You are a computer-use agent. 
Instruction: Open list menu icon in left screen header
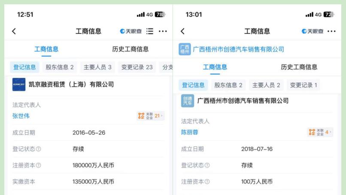point(150,31)
